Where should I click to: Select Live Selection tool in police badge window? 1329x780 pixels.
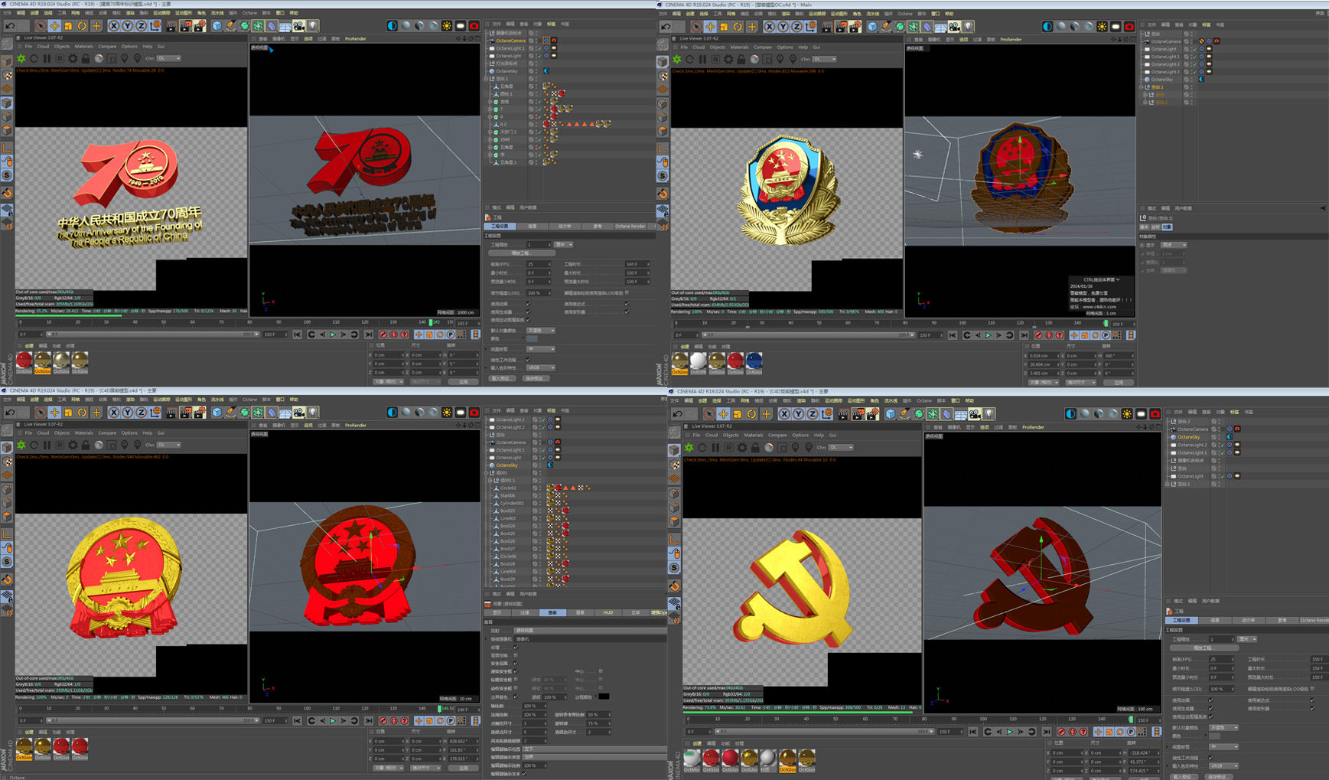[x=695, y=27]
